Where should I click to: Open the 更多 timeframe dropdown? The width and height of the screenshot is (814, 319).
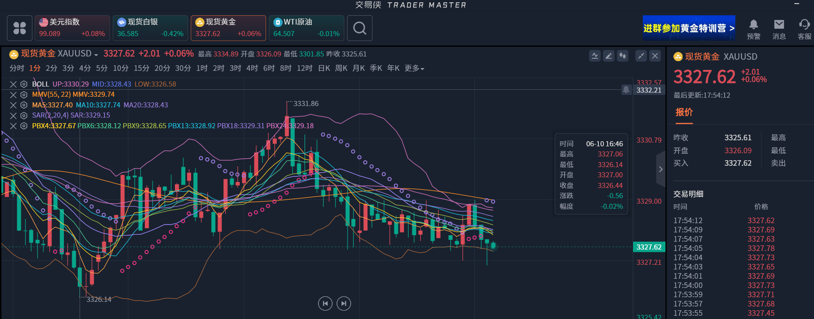[414, 69]
